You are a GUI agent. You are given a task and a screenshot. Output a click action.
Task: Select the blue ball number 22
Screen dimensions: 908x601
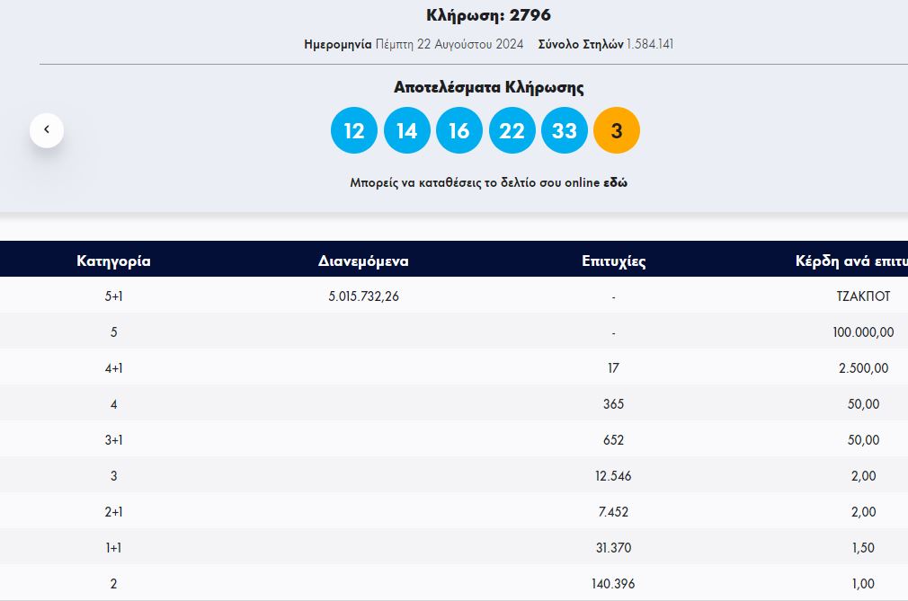tap(512, 131)
